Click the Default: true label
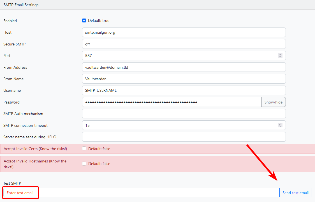 click(99, 20)
